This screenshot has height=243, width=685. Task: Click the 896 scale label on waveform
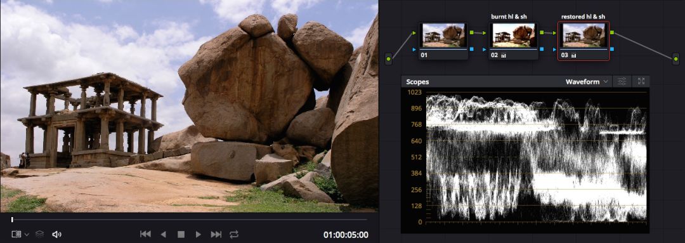(x=416, y=108)
